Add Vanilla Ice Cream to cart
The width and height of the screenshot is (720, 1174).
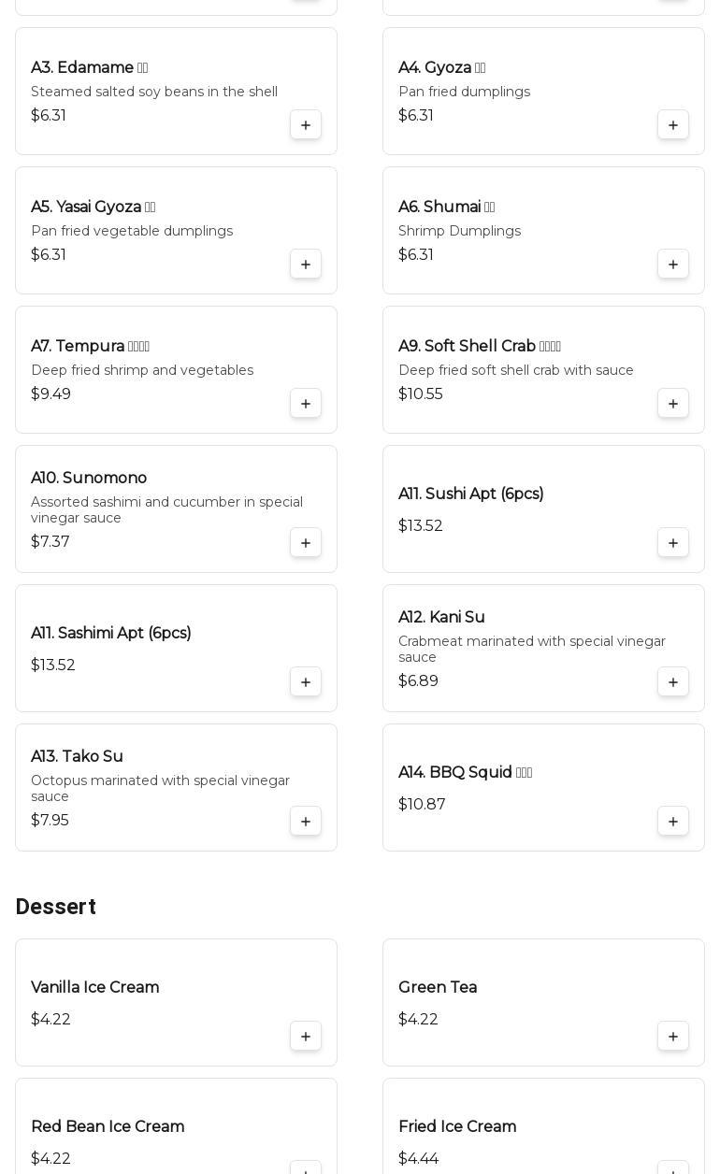point(306,1037)
